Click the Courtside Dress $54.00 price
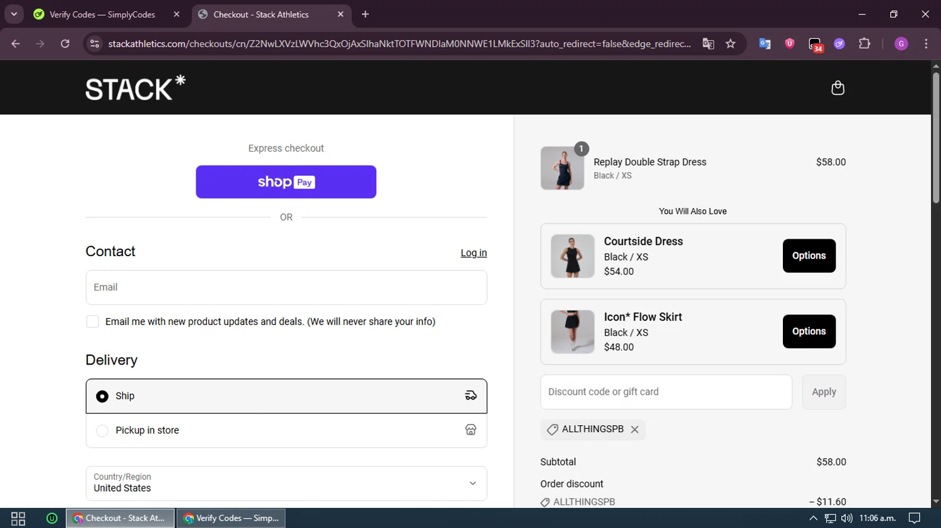Viewport: 941px width, 528px height. [619, 271]
